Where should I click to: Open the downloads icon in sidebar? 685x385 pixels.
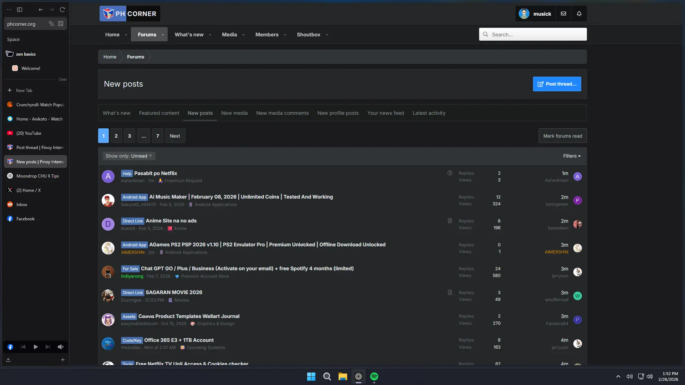click(8, 360)
